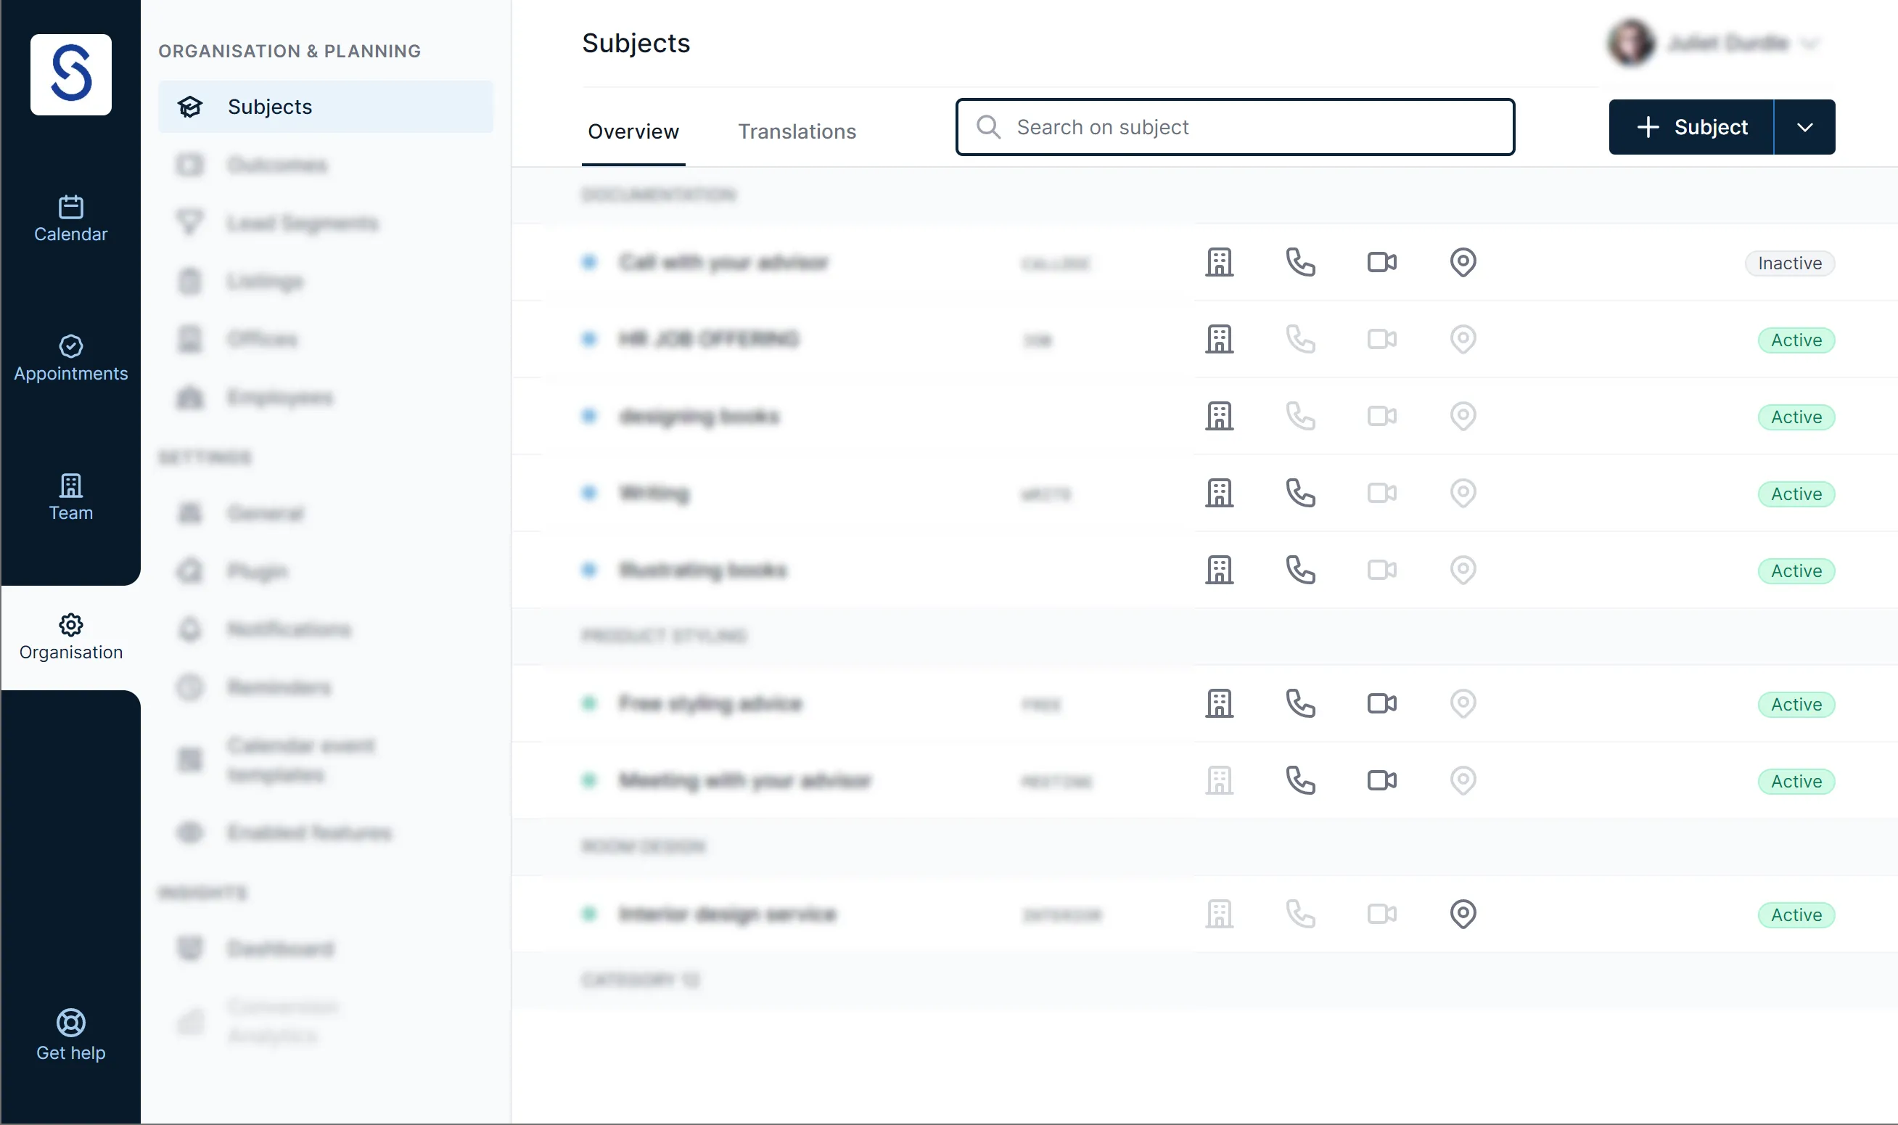
Task: Click the building icon in the HR JOB OFFERING row
Action: [x=1219, y=339]
